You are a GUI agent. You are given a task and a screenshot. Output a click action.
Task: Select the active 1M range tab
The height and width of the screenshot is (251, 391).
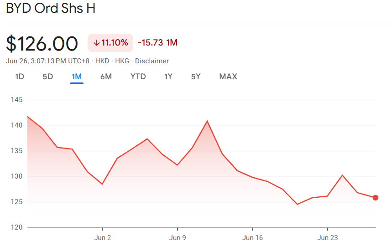(x=77, y=77)
